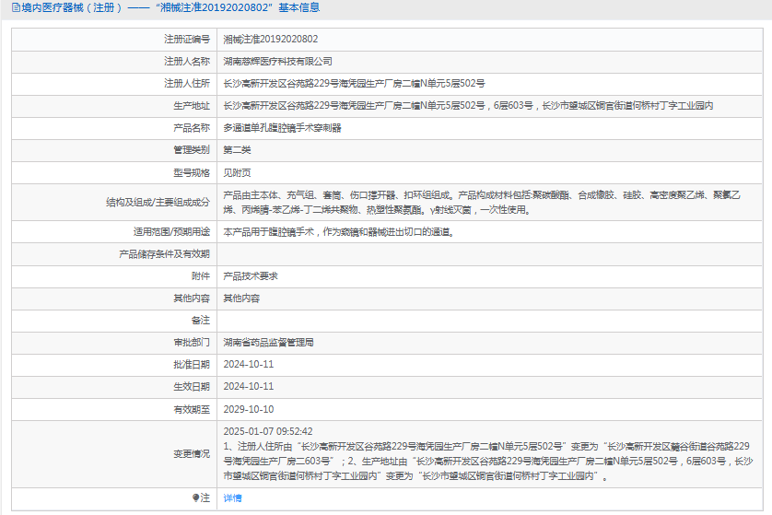Viewport: 772px width, 515px height.
Task: Click the document icon beside the page title
Action: (x=17, y=8)
